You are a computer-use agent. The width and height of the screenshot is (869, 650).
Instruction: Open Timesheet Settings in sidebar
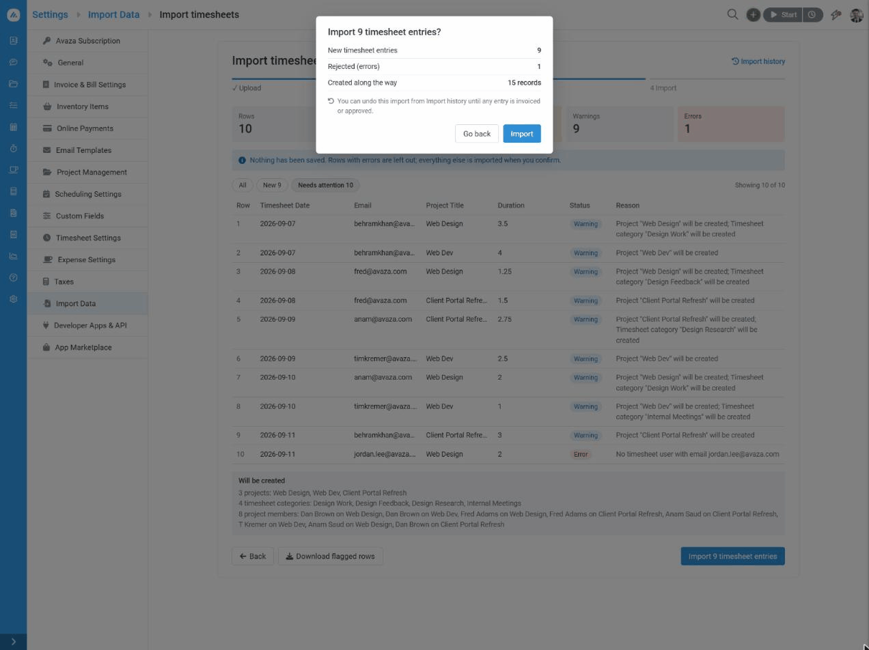87,238
